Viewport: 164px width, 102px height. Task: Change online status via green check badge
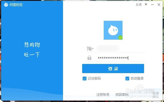tap(120, 38)
